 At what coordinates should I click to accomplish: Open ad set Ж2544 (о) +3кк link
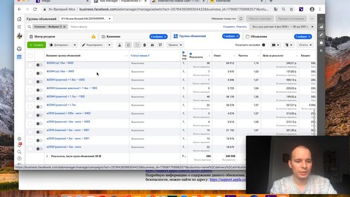[60, 72]
